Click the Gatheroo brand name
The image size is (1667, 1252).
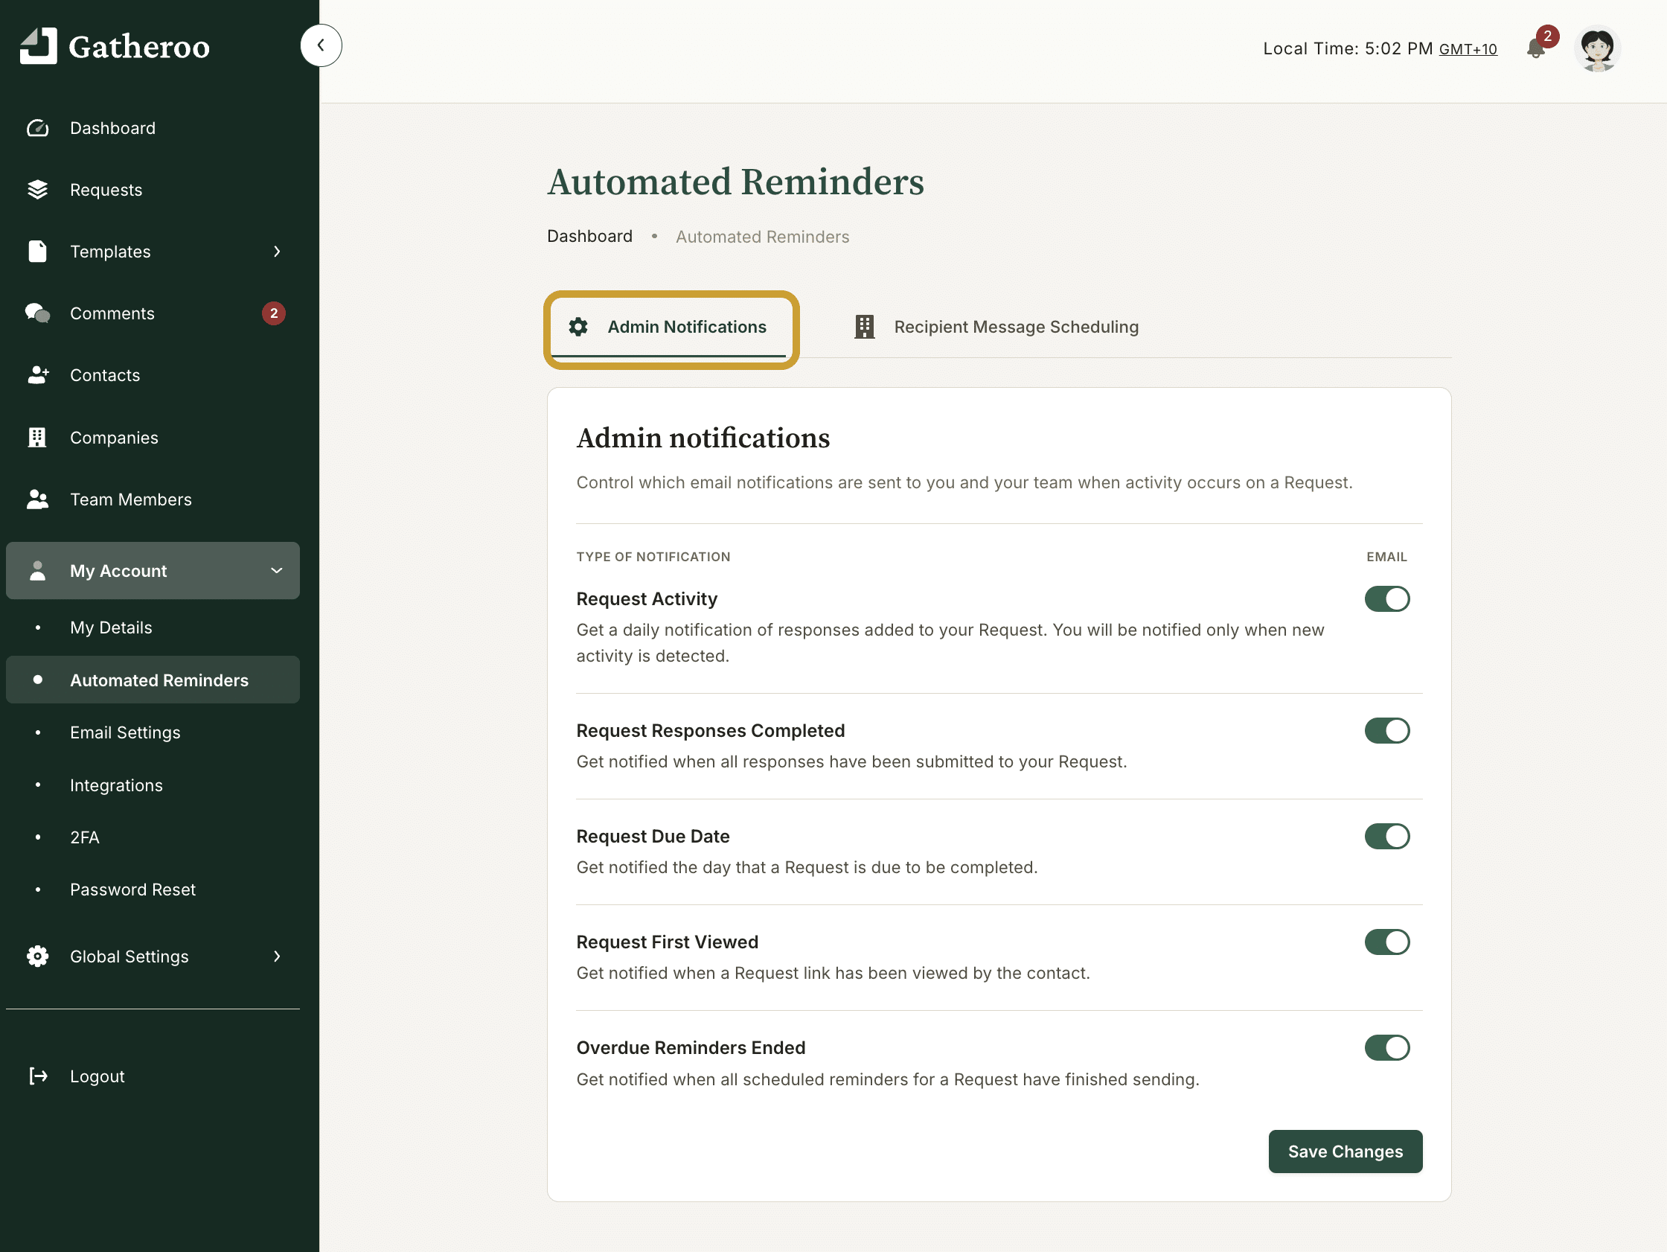(139, 47)
